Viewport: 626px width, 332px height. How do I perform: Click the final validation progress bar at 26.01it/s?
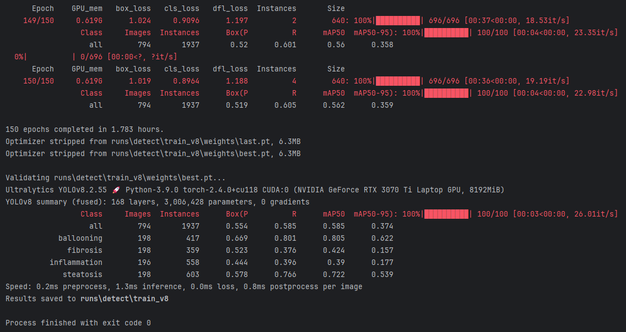(x=446, y=214)
